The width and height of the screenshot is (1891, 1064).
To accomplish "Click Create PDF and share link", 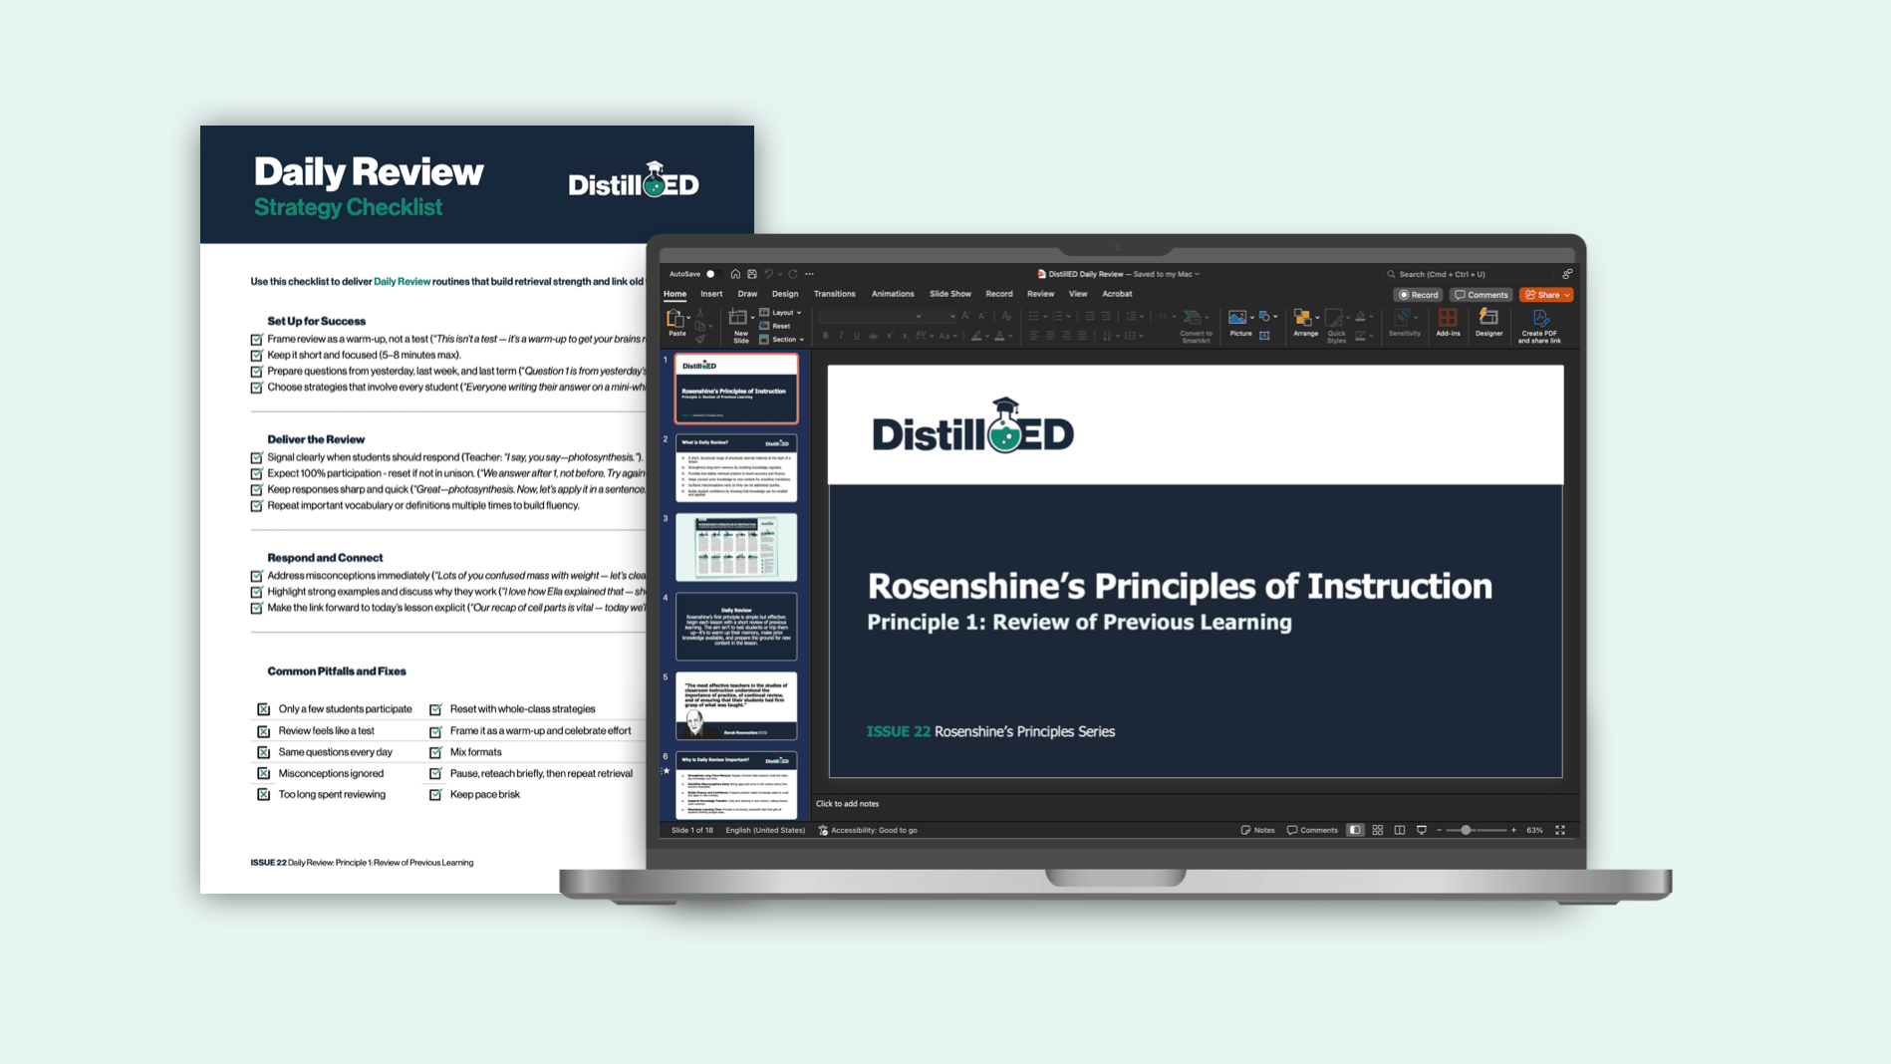I will point(1539,326).
